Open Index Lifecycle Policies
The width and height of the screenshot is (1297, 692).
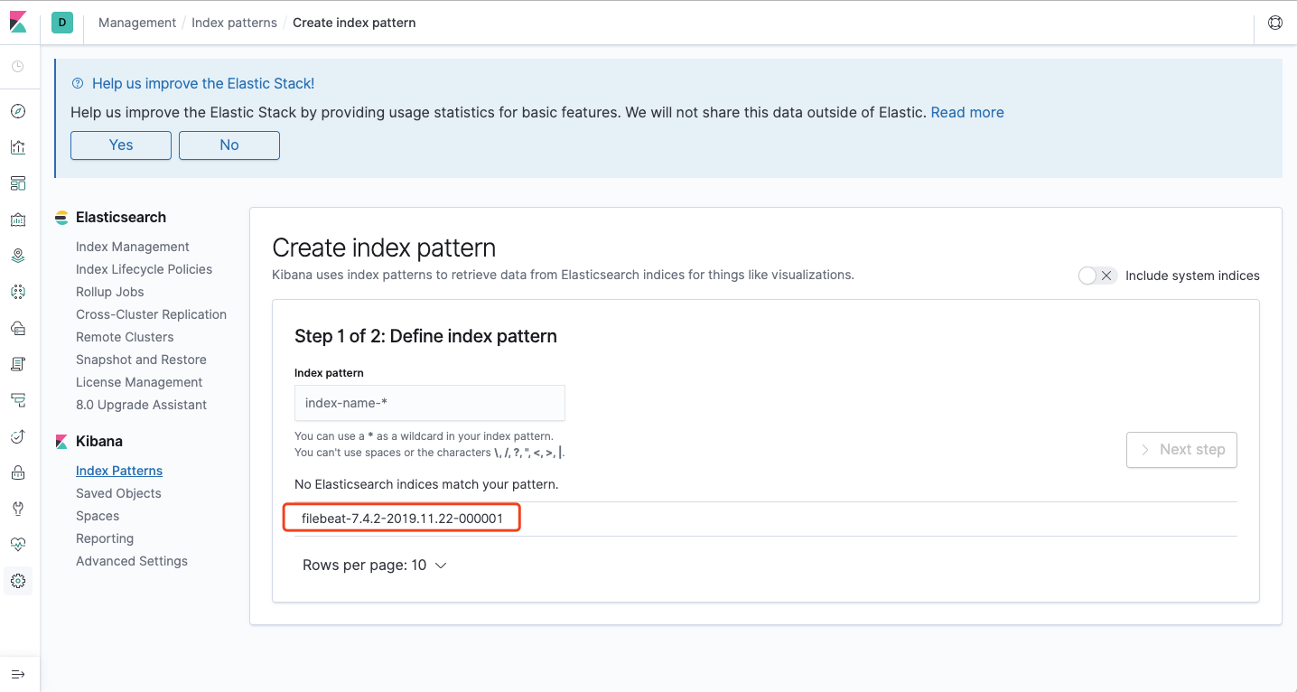click(x=145, y=269)
